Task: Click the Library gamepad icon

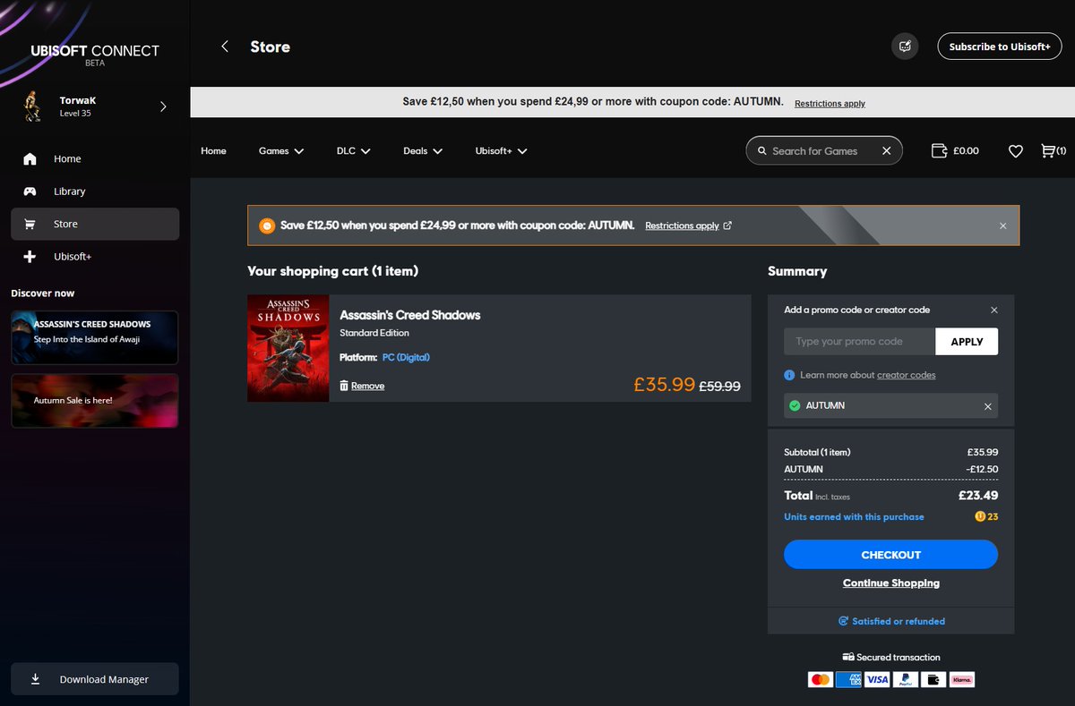Action: point(30,191)
